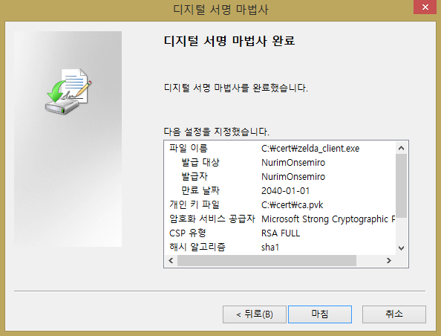Select the 발급 대상 label
The image size is (441, 336).
point(200,162)
